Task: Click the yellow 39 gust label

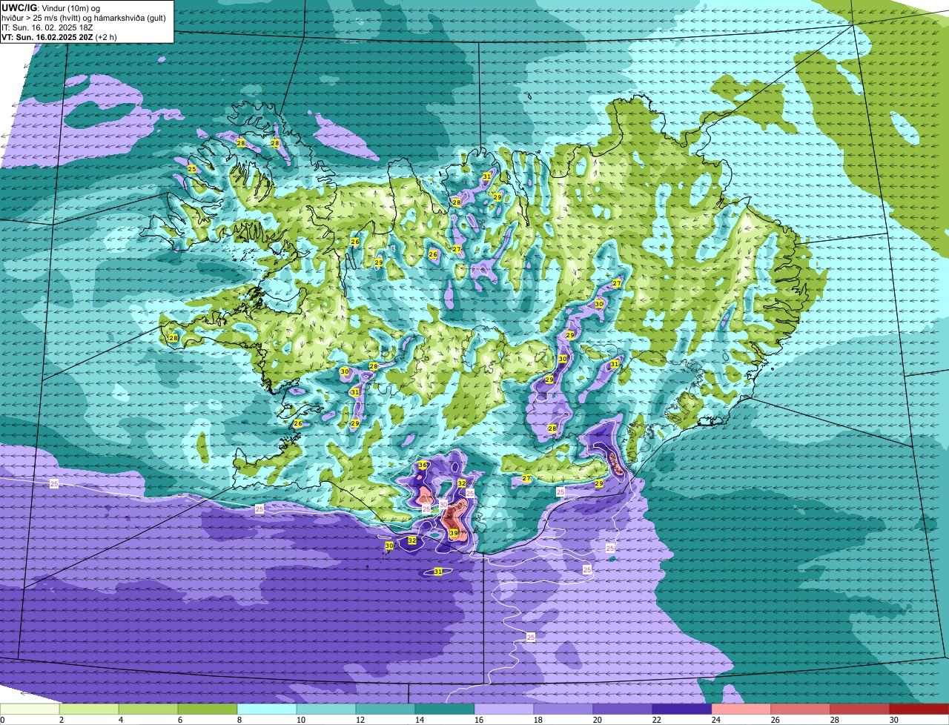Action: click(x=454, y=534)
